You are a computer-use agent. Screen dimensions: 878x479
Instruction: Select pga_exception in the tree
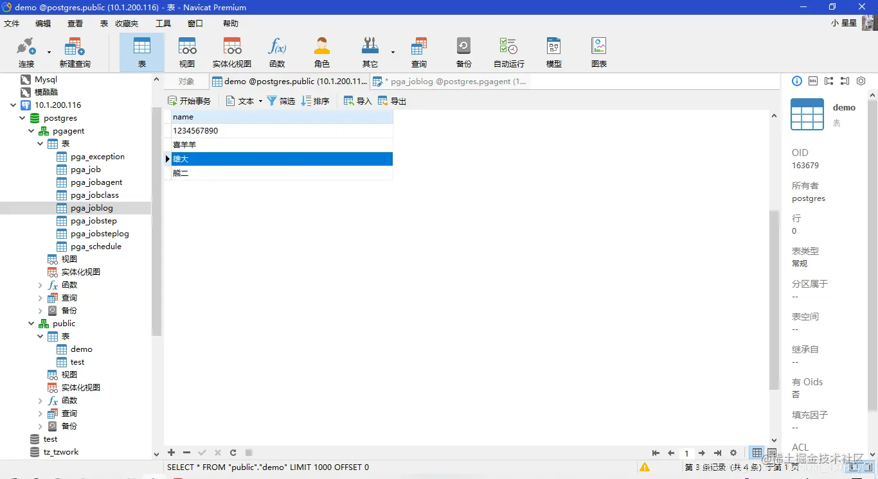pos(98,157)
